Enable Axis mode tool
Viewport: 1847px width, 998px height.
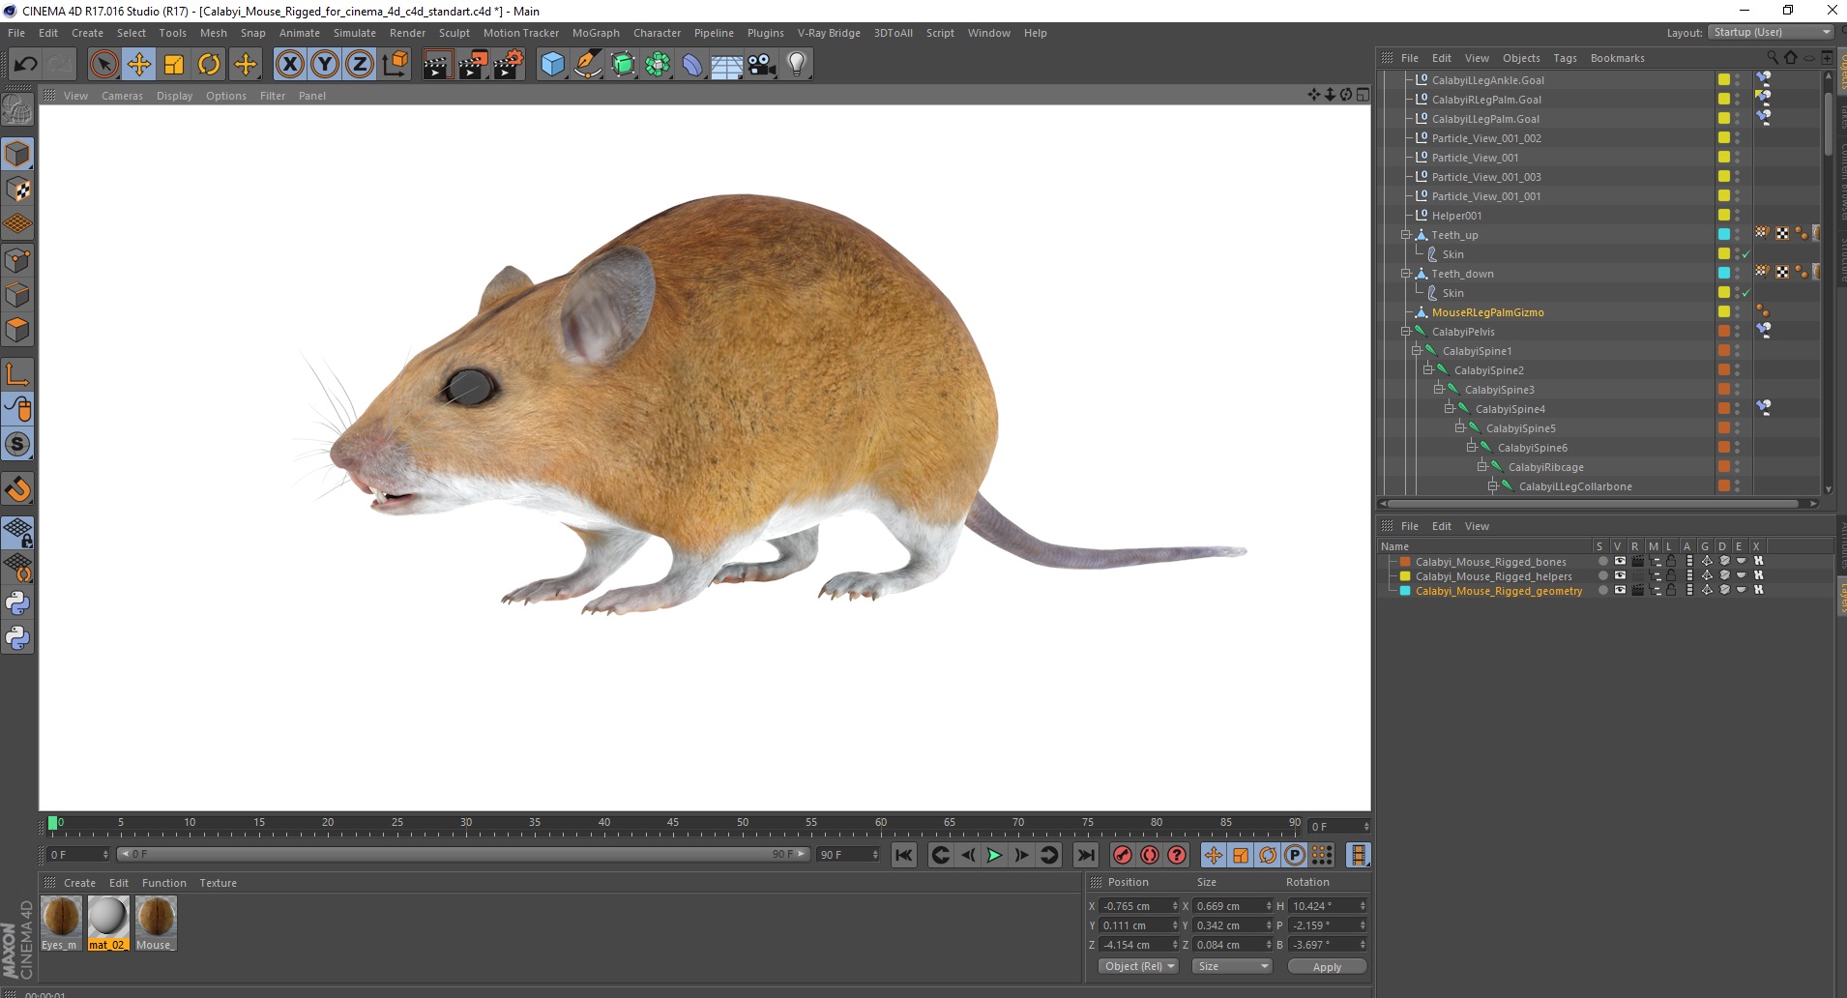tap(17, 375)
